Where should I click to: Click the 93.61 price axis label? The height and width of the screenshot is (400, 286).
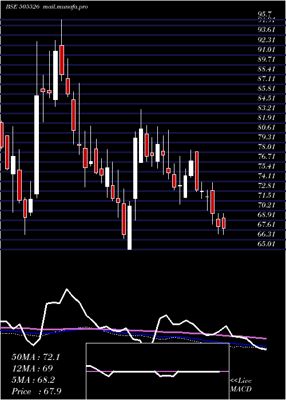click(x=267, y=30)
